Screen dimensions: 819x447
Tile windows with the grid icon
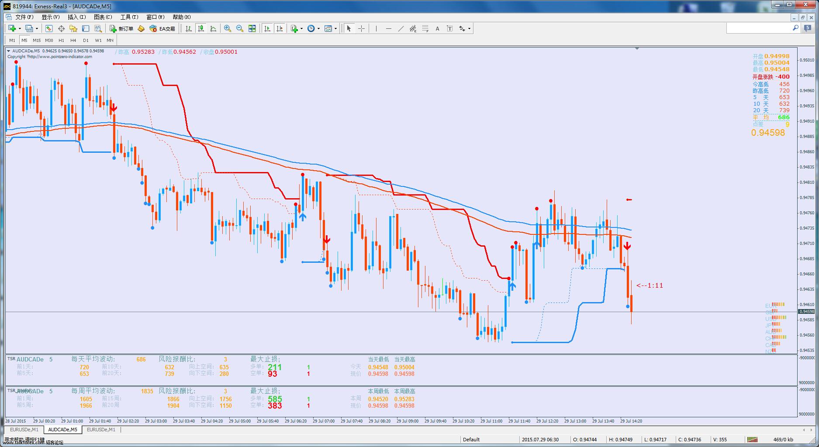tap(252, 28)
